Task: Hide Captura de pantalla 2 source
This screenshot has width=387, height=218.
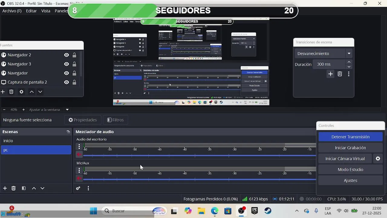Action: (x=67, y=82)
